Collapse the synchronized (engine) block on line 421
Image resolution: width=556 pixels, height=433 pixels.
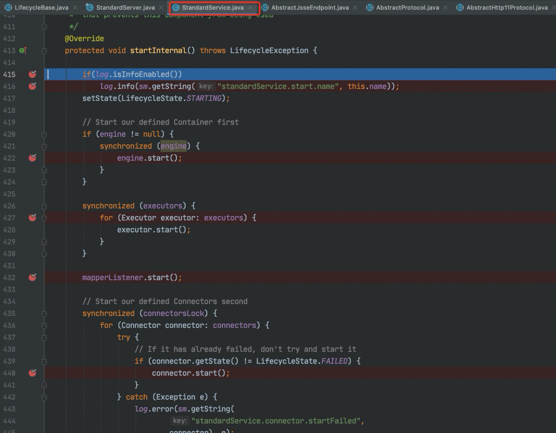(44, 146)
